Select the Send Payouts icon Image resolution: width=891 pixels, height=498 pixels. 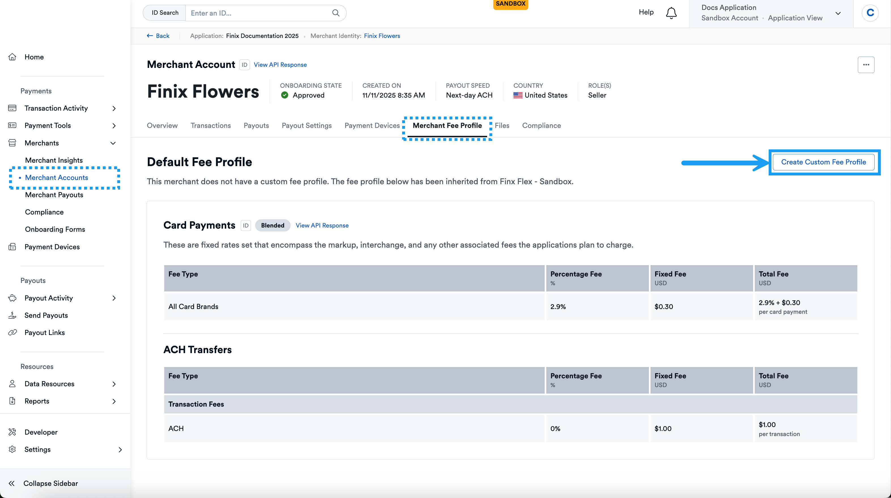pos(12,315)
